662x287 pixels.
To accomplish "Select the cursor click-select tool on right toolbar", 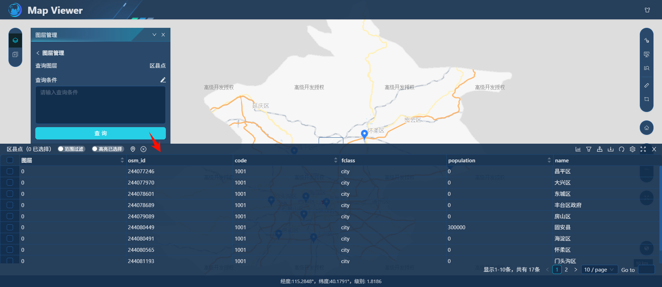I will click(646, 40).
